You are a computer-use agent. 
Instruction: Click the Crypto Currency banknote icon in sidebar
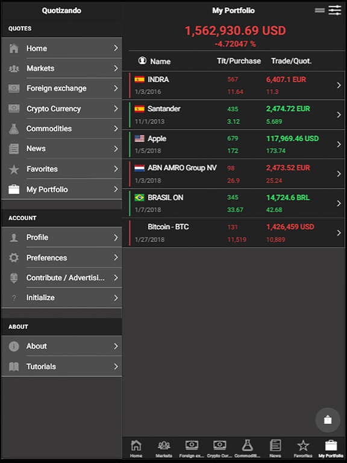tap(14, 109)
